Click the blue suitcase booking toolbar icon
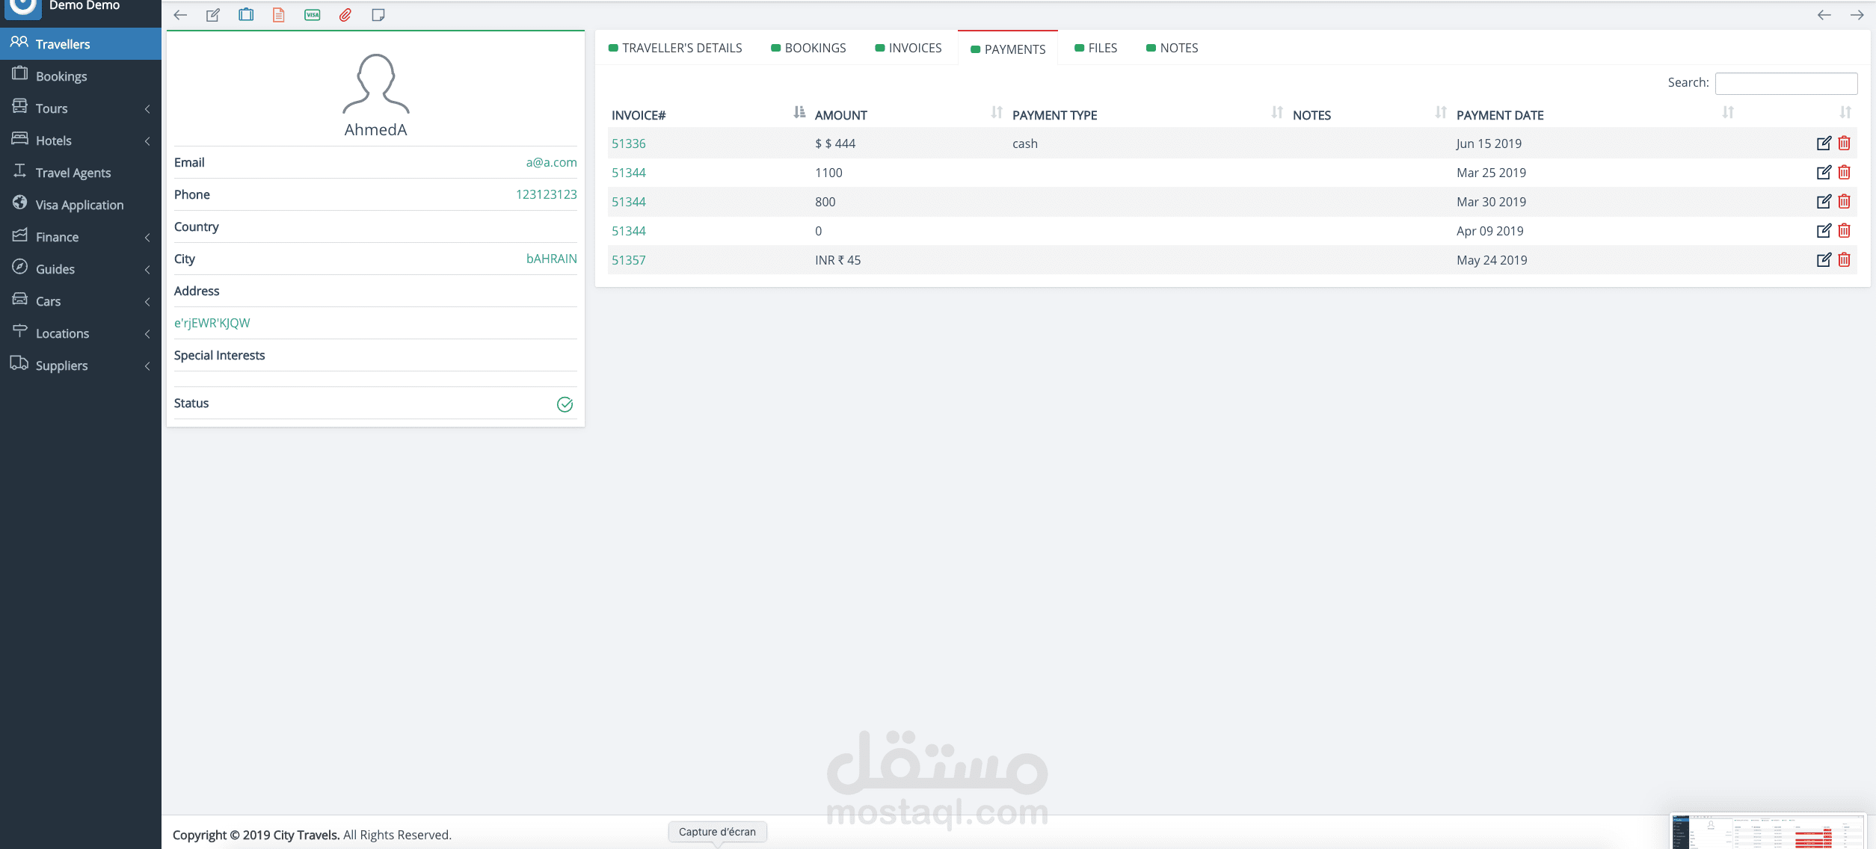The width and height of the screenshot is (1876, 849). point(246,15)
